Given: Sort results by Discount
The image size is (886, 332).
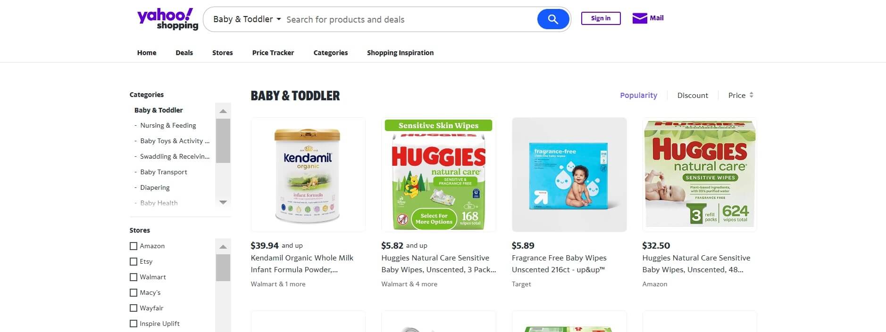Looking at the screenshot, I should tap(692, 95).
